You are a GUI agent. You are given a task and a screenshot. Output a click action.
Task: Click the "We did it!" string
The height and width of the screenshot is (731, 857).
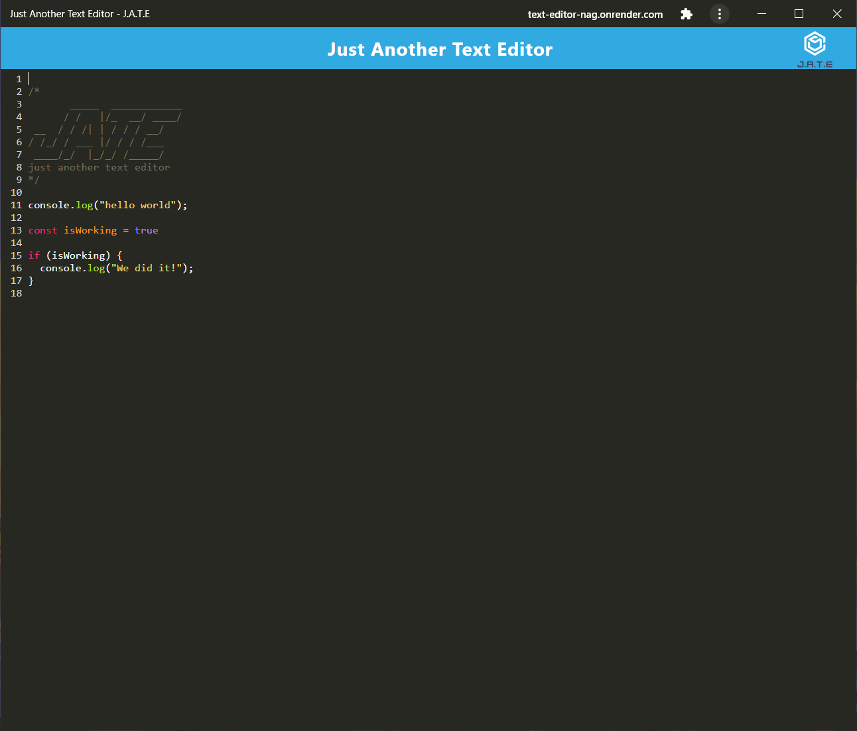pyautogui.click(x=146, y=268)
